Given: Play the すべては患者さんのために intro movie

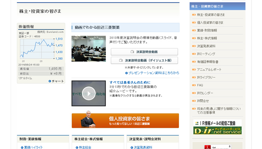Looking at the screenshot, I should [89, 93].
